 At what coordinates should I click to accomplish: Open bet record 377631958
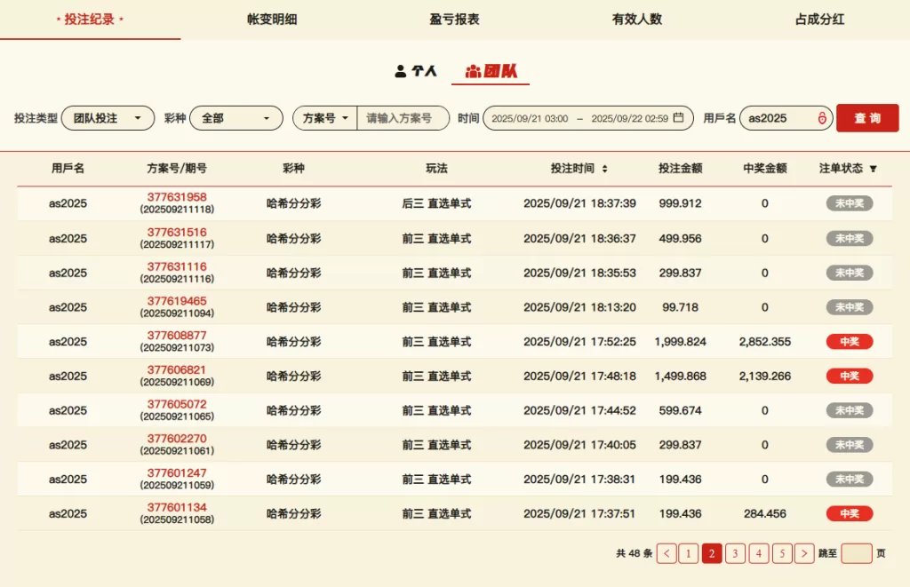click(x=177, y=197)
